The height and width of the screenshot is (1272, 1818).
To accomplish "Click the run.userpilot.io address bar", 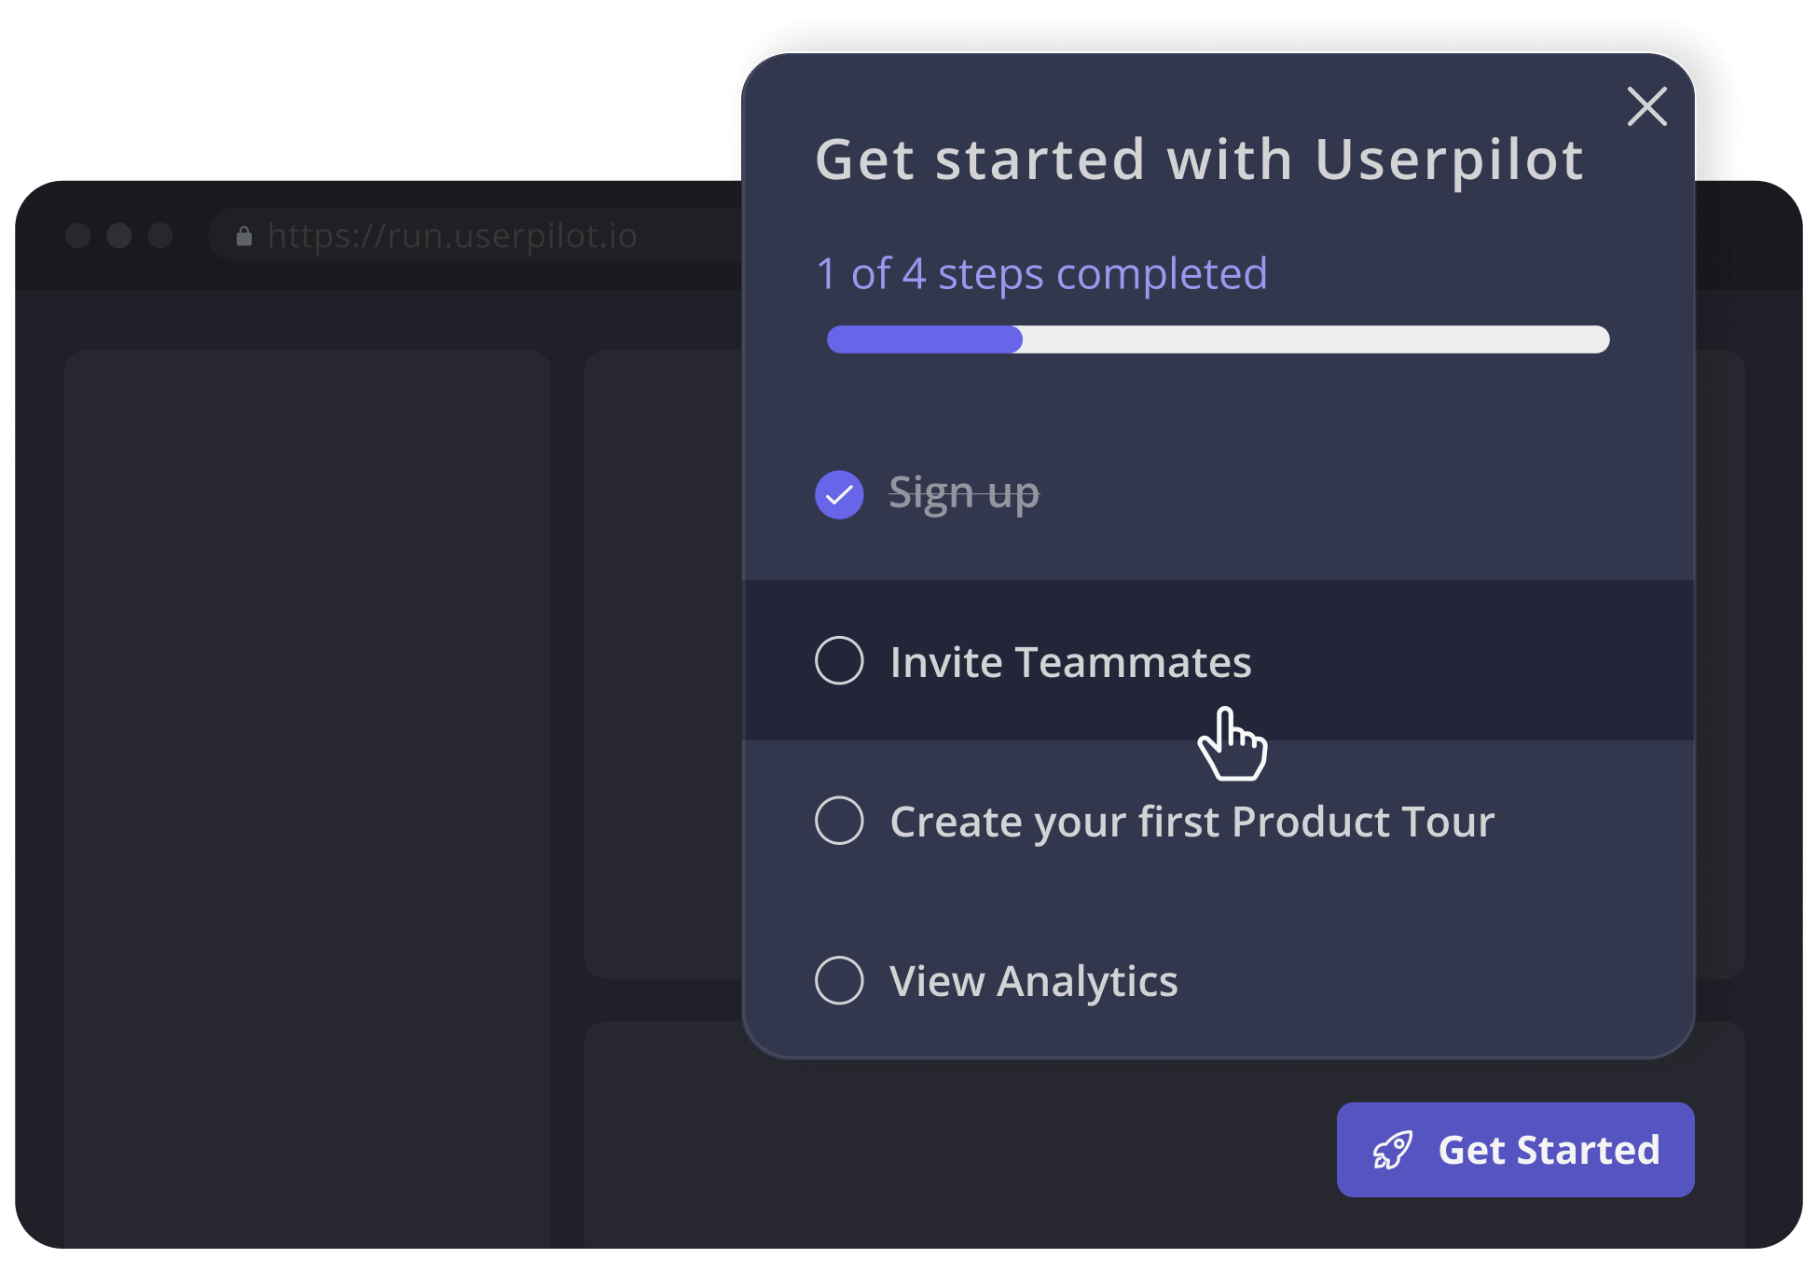I will click(x=454, y=236).
